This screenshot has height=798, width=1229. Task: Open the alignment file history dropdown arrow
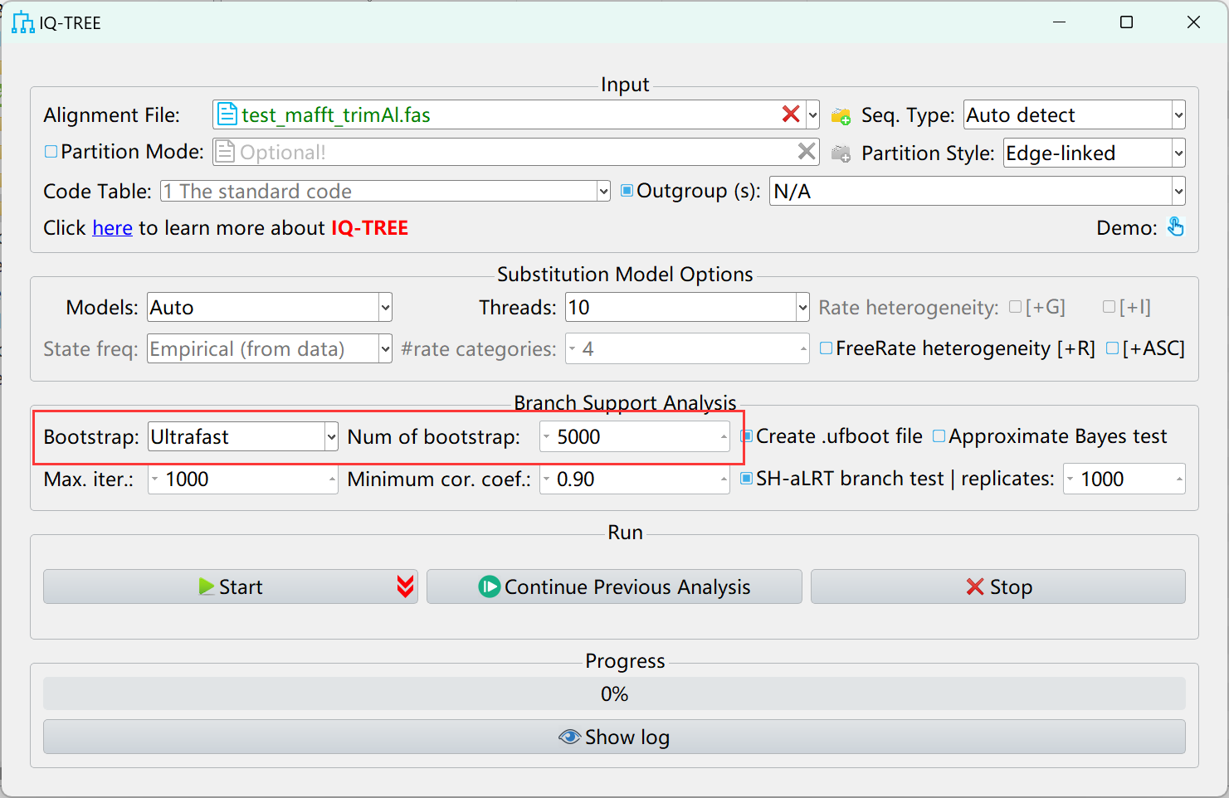click(813, 115)
